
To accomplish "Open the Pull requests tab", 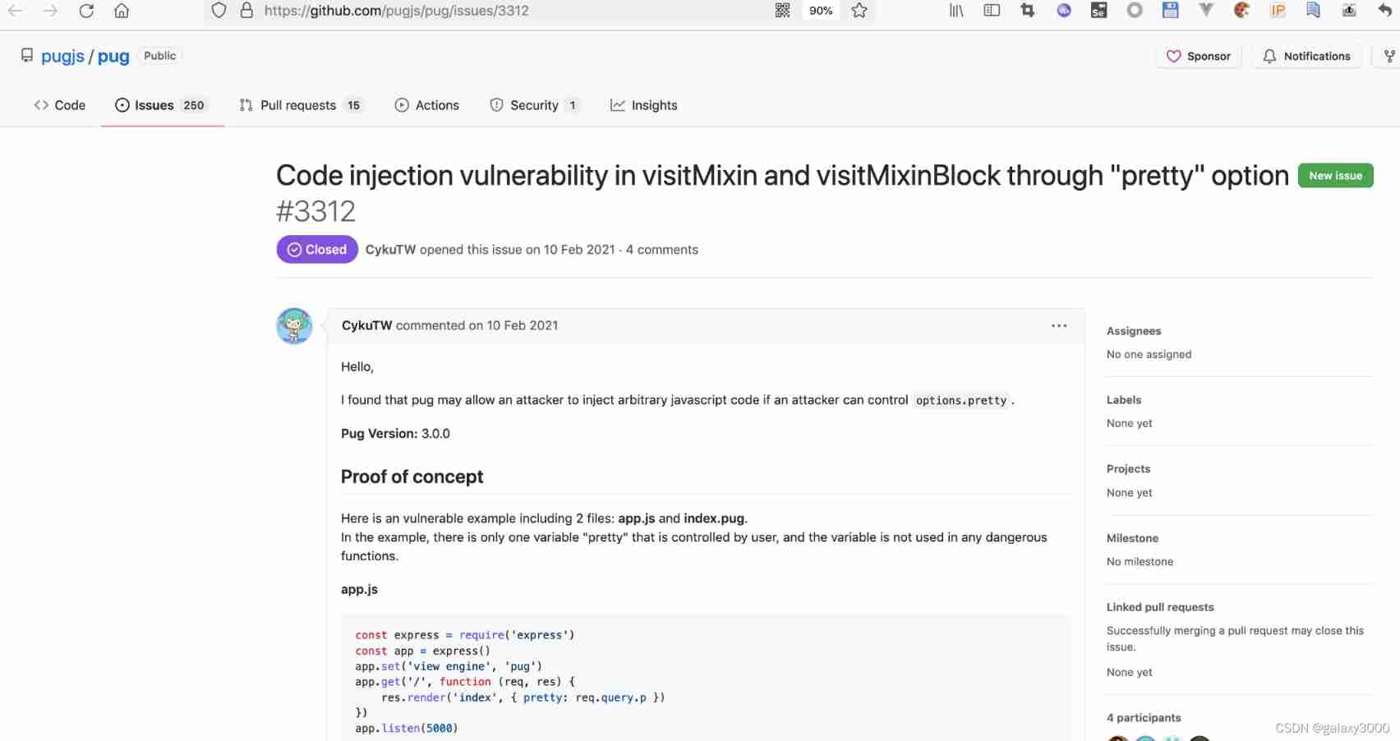I will coord(301,105).
